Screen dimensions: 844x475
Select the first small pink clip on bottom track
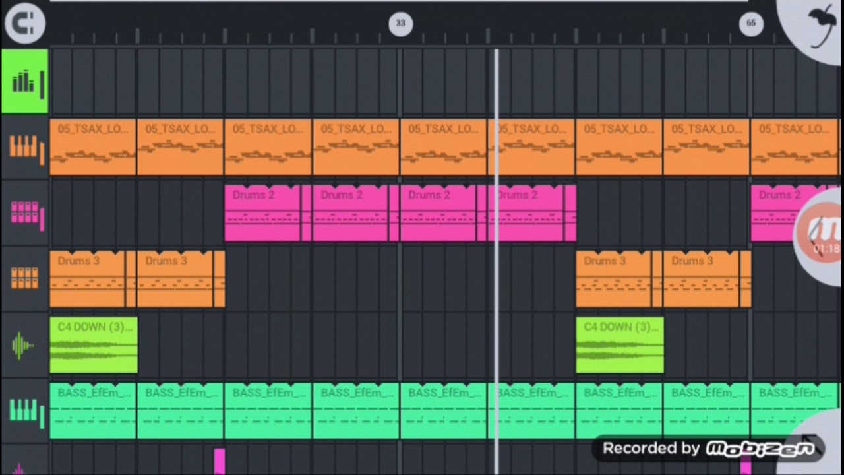click(220, 461)
